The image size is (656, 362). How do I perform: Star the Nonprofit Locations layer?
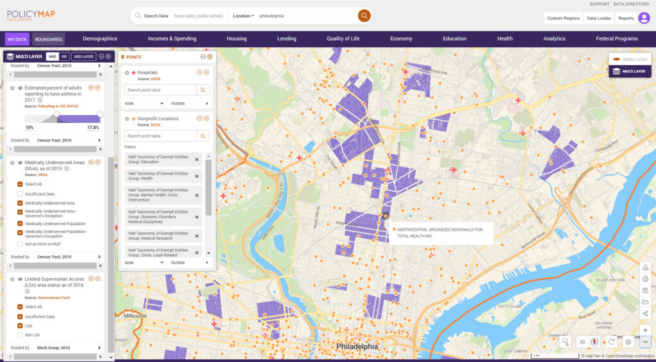click(127, 118)
